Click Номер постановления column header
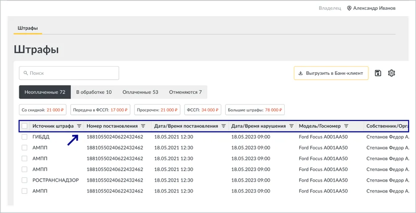Screen dimensions: 416x213 pyautogui.click(x=112, y=126)
